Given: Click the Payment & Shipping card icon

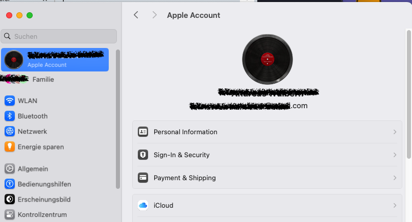Looking at the screenshot, I should pyautogui.click(x=143, y=178).
